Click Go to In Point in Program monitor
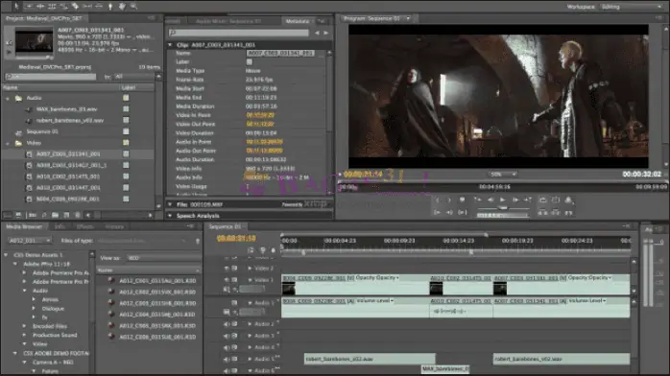670x376 pixels. [437, 212]
